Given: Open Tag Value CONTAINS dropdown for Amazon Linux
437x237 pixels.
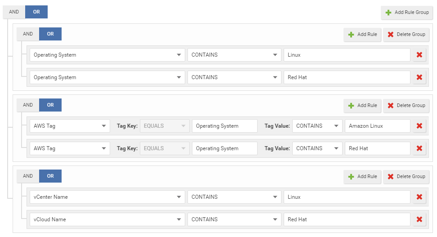Looking at the screenshot, I should (317, 126).
